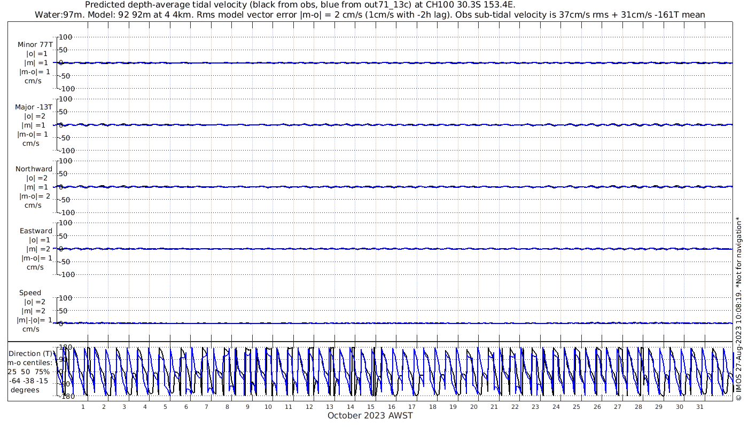Screen dimensions: 748x427
Task: Click the IMOS copyright vertical text
Action: click(739, 308)
